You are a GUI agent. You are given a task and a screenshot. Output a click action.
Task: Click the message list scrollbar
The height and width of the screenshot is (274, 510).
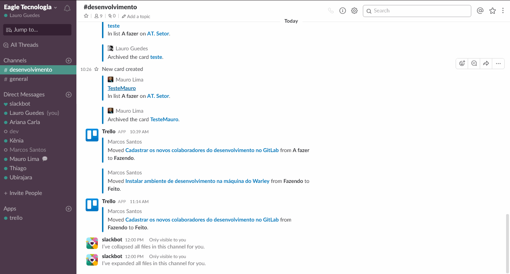(507, 243)
